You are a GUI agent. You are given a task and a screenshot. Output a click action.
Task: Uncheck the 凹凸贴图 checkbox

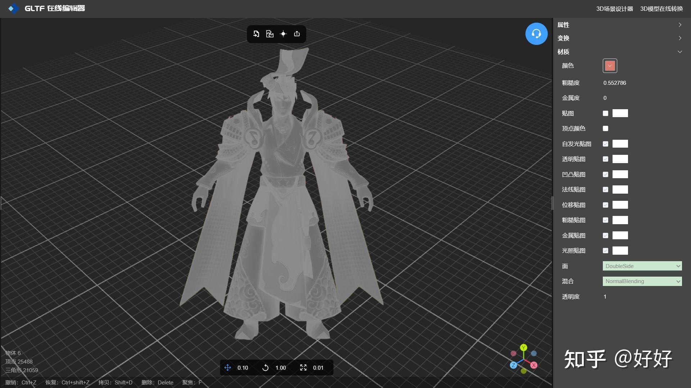point(606,174)
